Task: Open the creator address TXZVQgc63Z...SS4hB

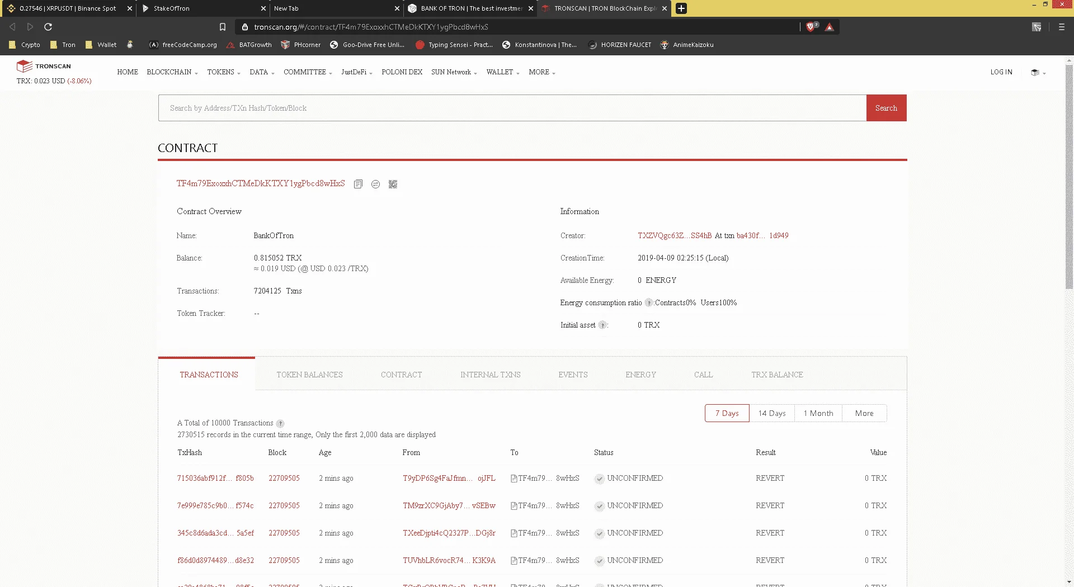Action: click(x=675, y=235)
